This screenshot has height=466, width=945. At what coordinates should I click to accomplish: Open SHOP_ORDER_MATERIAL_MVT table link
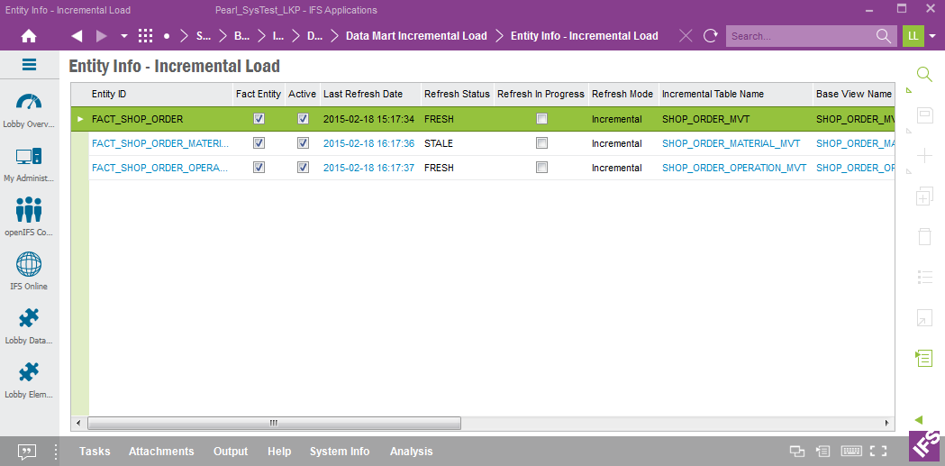731,143
